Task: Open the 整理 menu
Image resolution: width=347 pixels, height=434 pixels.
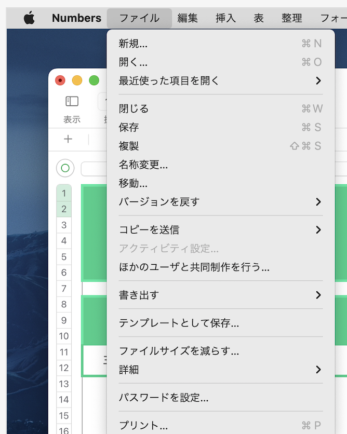Action: point(291,18)
